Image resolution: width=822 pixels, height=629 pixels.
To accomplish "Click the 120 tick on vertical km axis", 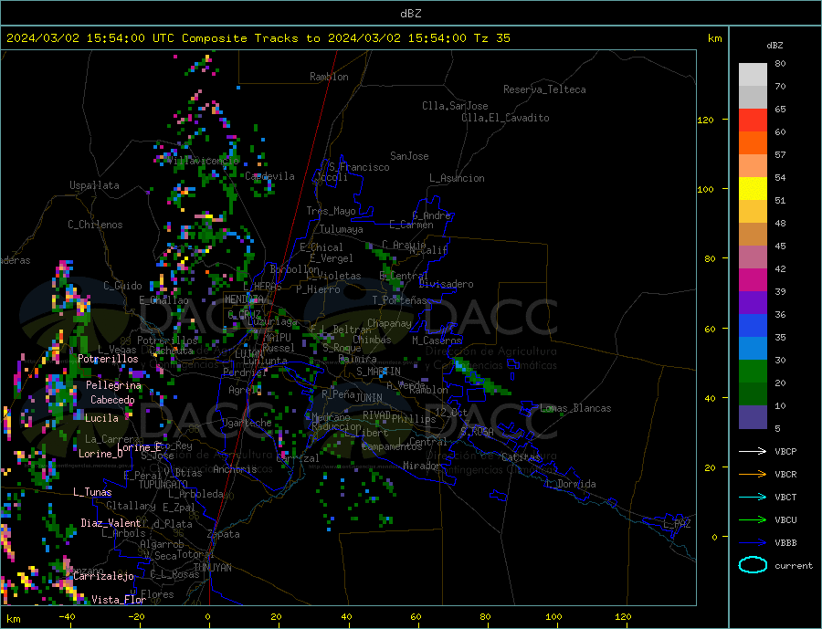I will click(x=705, y=120).
